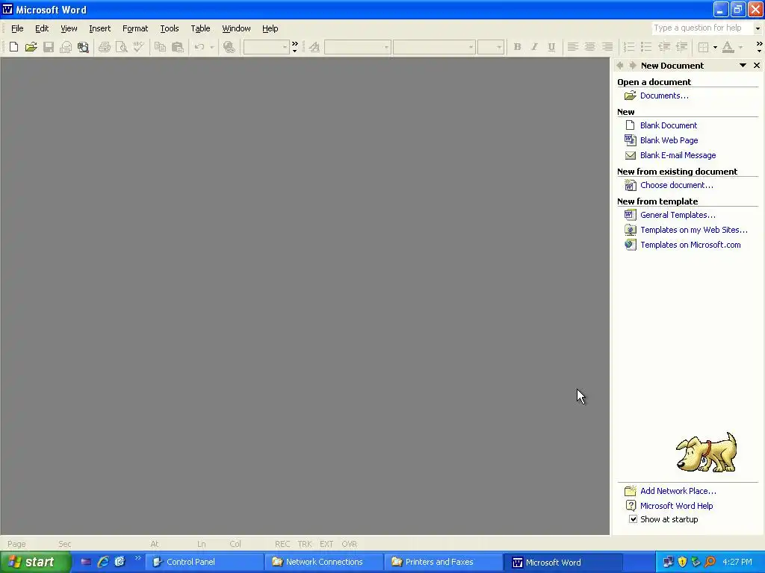Click the Increase Indent icon
765x573 pixels.
[681, 47]
